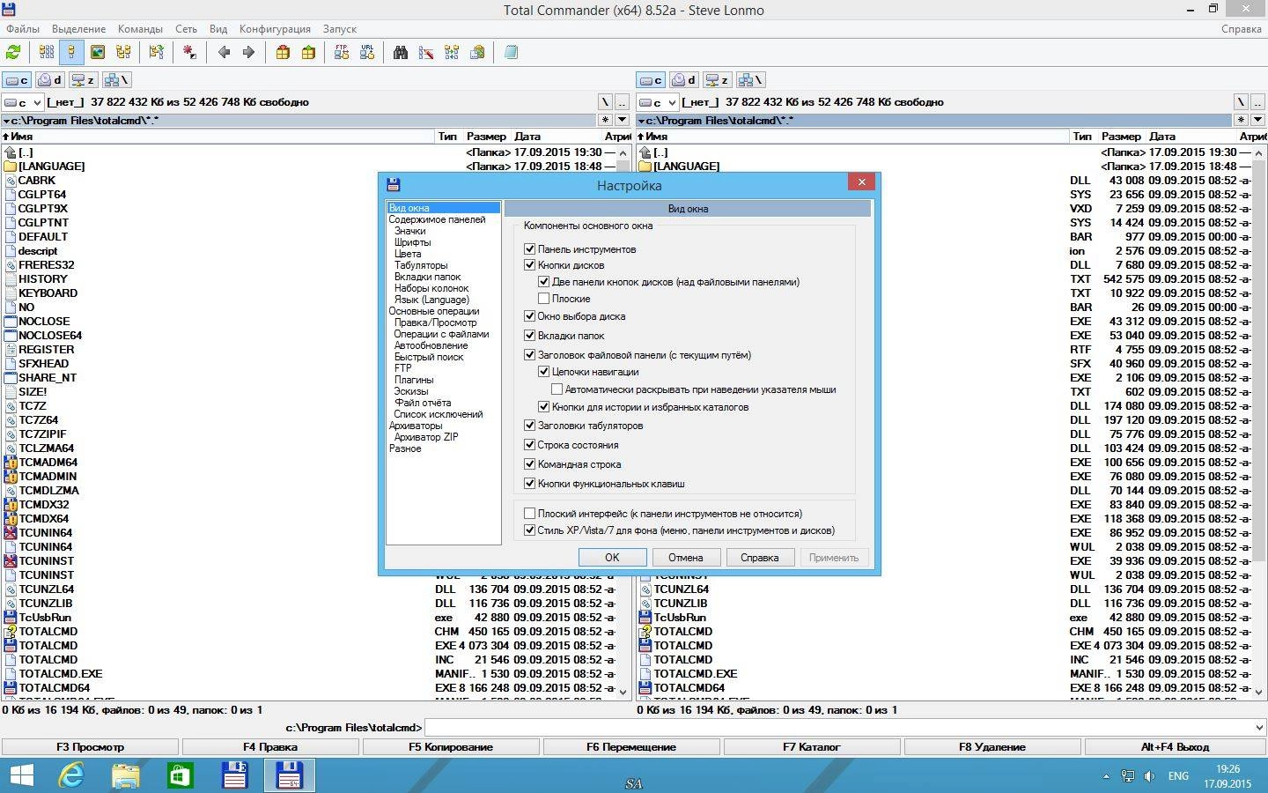Select the full details view toolbar icon
This screenshot has width=1268, height=793.
tap(72, 52)
